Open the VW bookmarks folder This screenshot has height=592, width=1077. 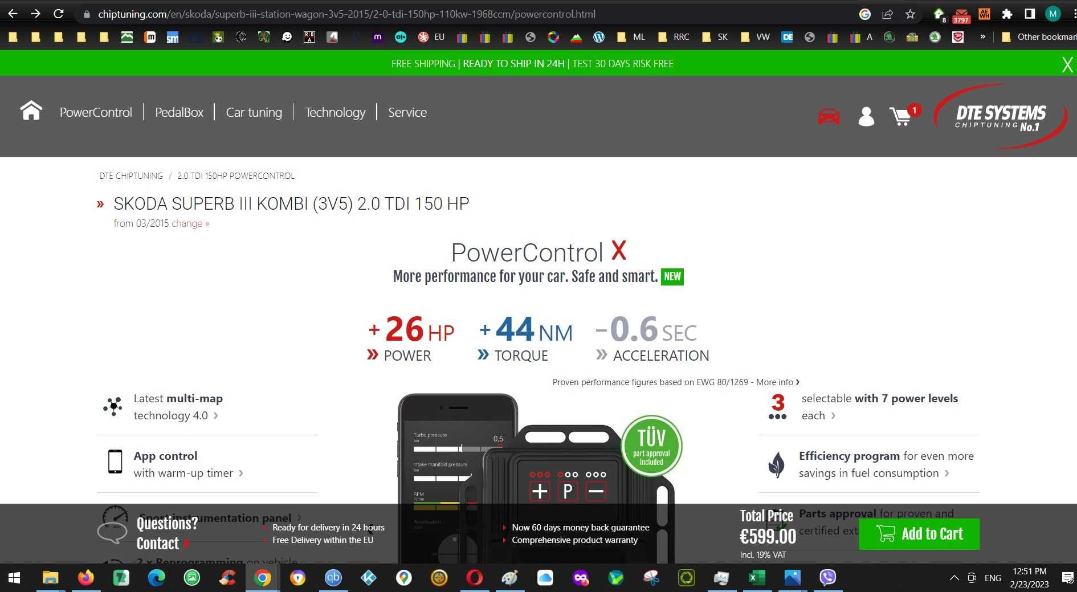[x=755, y=37]
